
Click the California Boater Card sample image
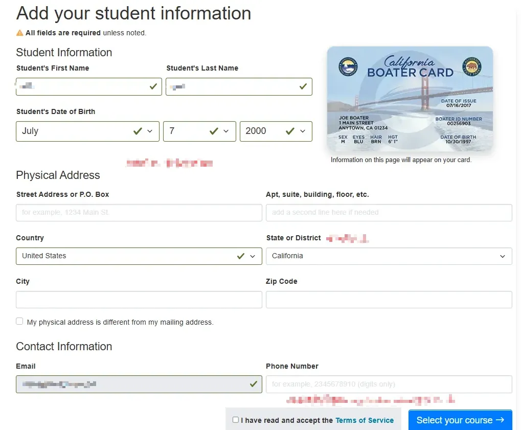click(410, 99)
